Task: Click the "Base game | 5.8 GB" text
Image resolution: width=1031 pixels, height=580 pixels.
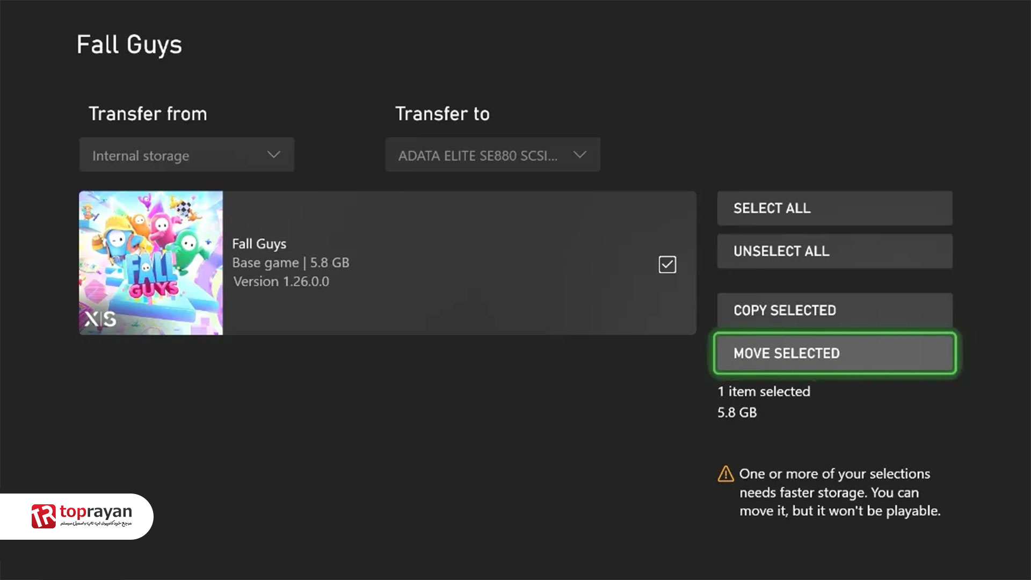Action: pos(291,263)
